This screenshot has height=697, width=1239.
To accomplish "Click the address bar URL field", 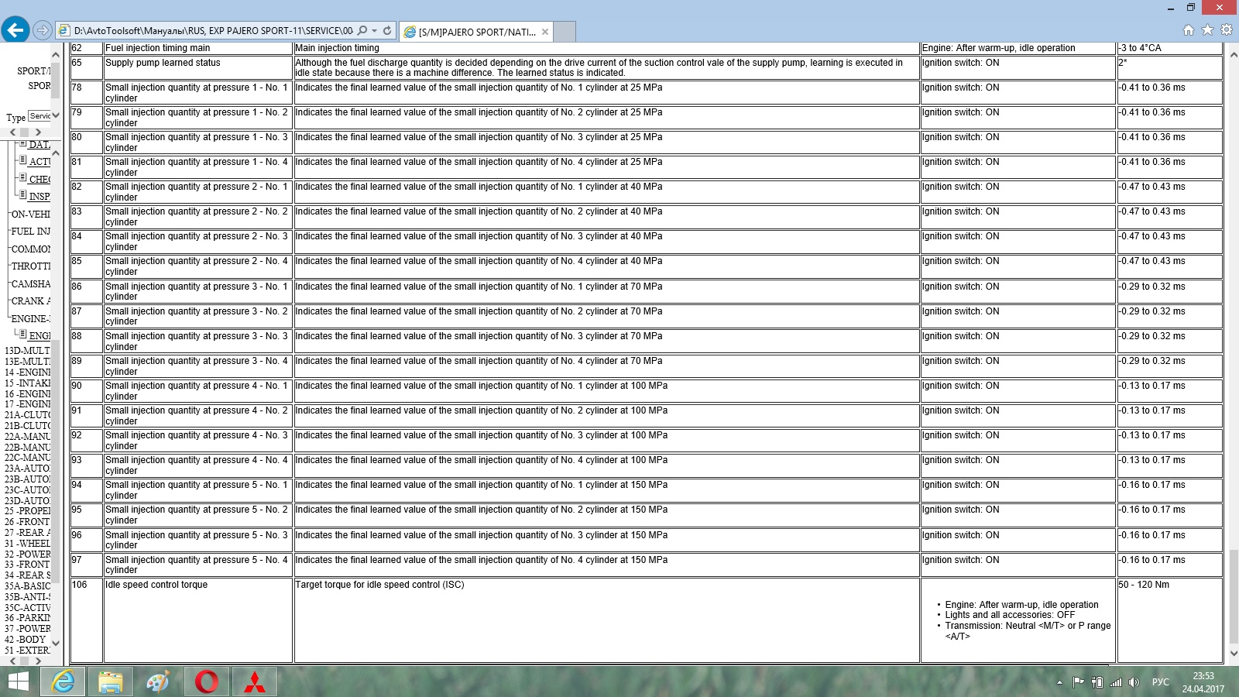I will click(x=213, y=31).
